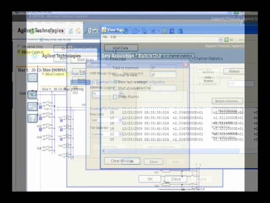Select channel 103 in the scan list
This screenshot has height=203, width=270.
tap(75, 93)
